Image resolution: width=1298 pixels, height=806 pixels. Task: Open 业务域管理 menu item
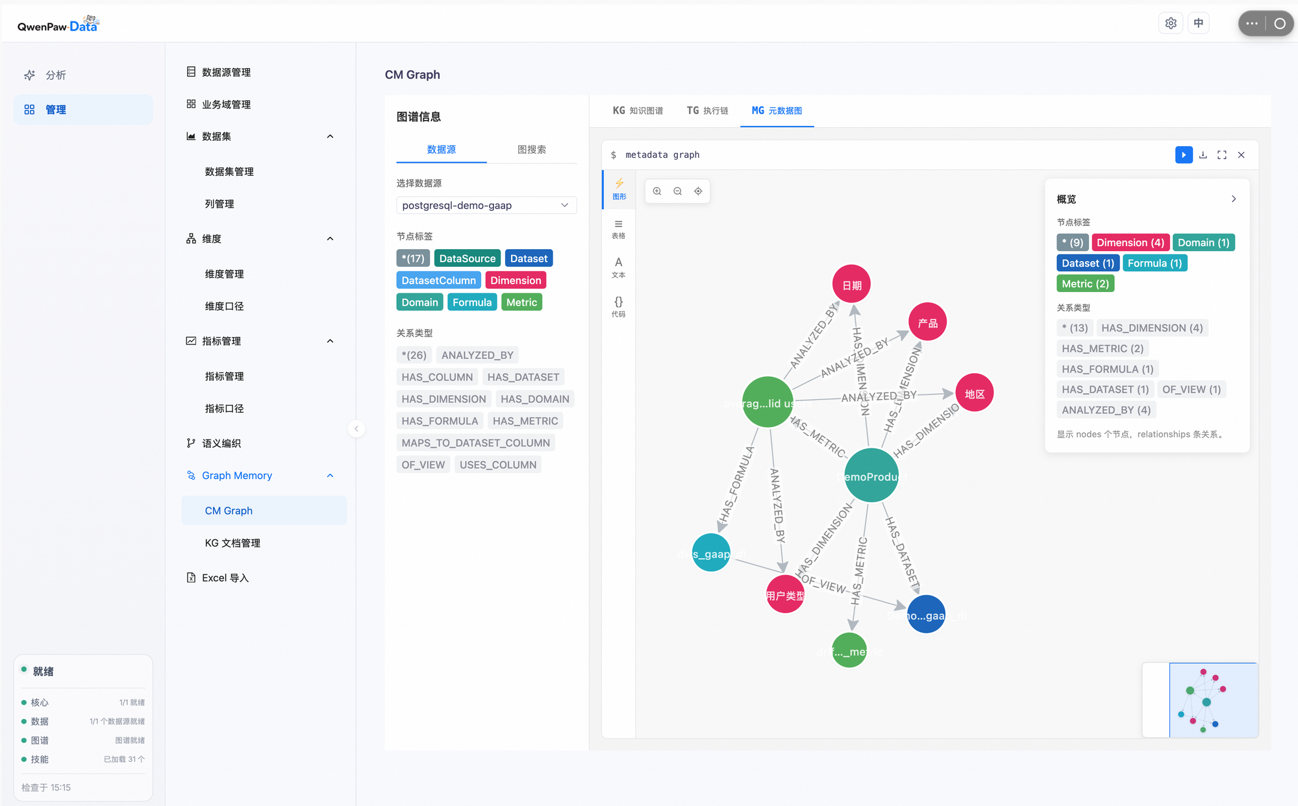[264, 104]
